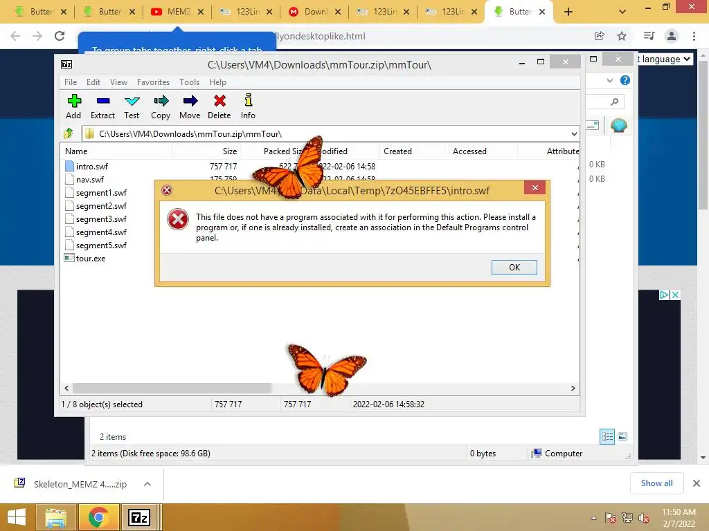Viewport: 709px width, 531px height.
Task: Open the Tools menu
Action: tap(189, 82)
